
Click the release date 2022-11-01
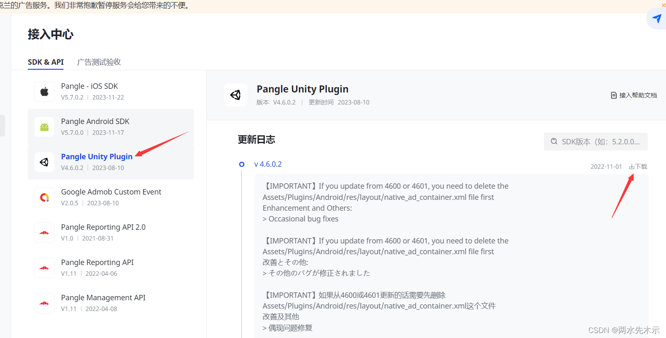click(606, 167)
